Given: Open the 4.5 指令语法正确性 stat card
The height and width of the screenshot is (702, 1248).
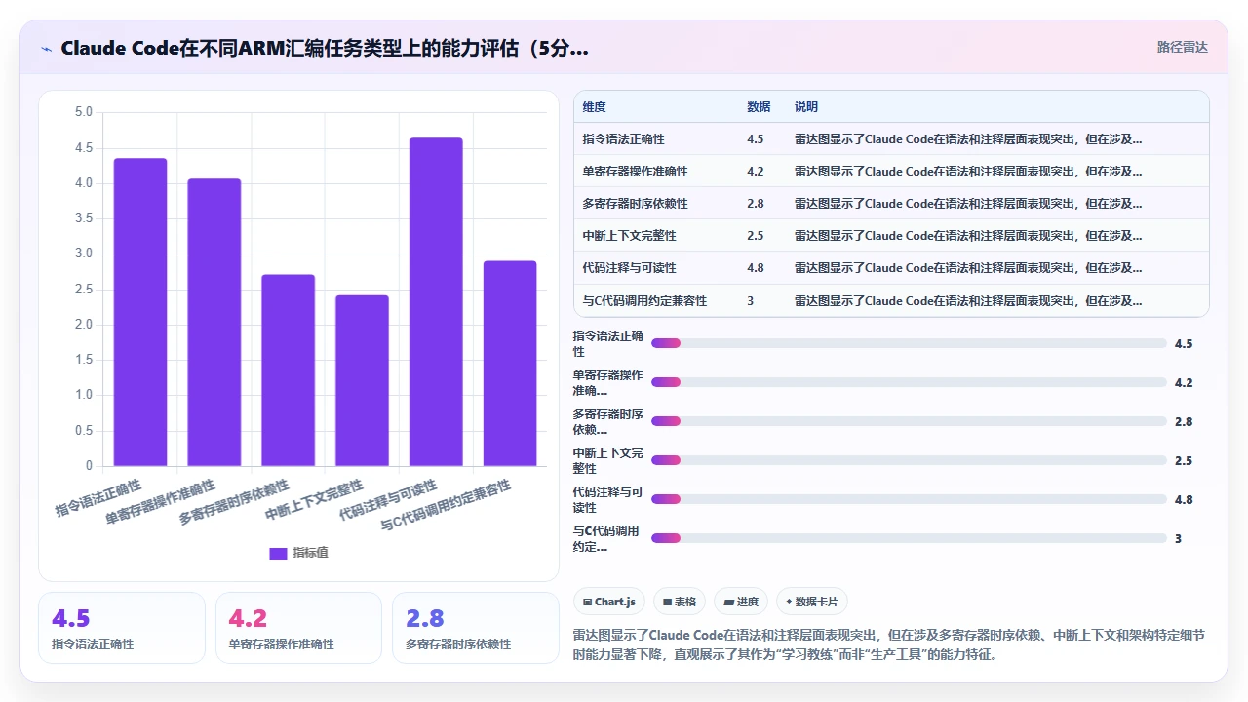Looking at the screenshot, I should (x=122, y=628).
